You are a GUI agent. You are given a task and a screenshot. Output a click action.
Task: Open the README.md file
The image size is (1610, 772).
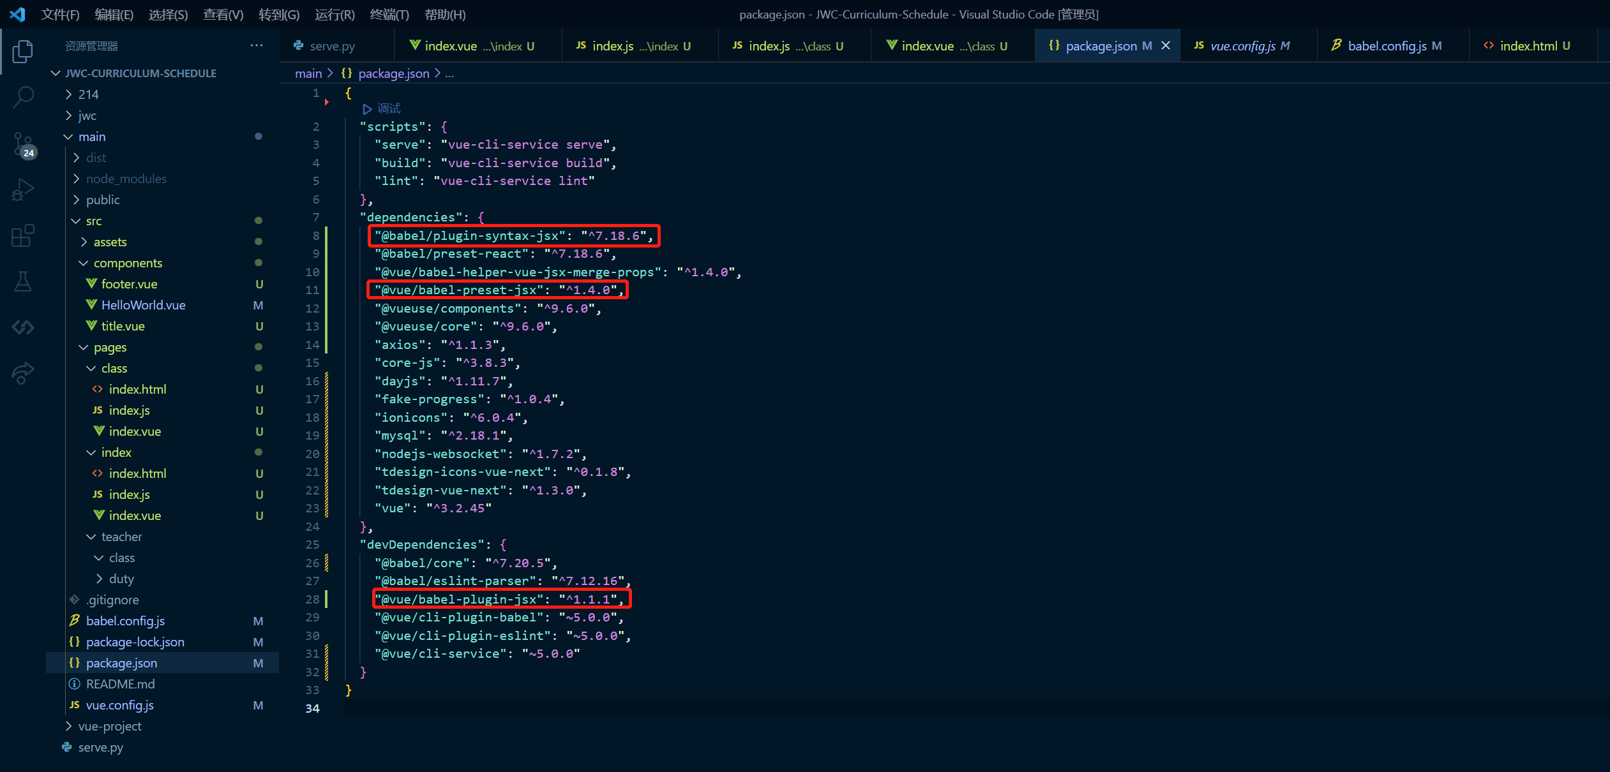(120, 684)
